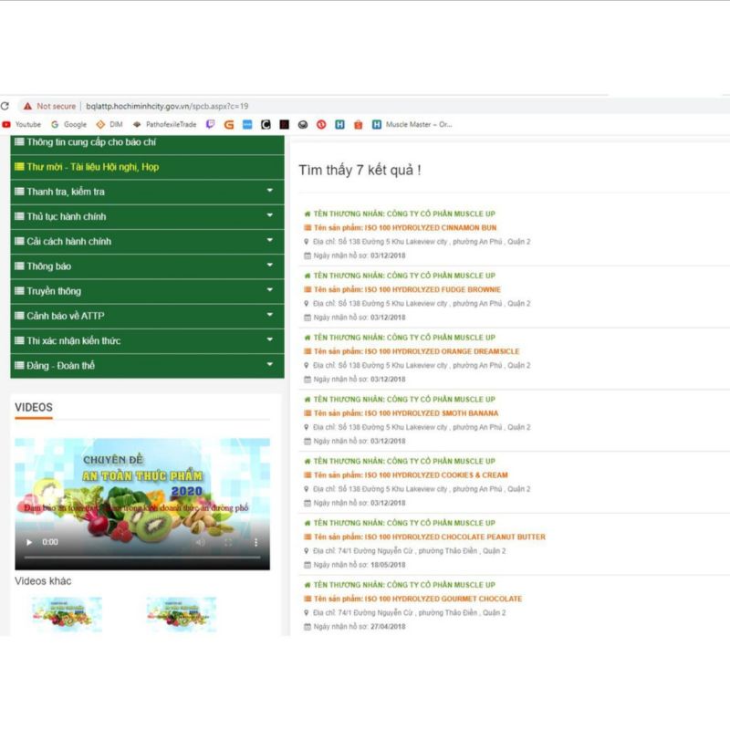Open the orange G bookmark icon
The width and height of the screenshot is (730, 730).
click(x=229, y=125)
